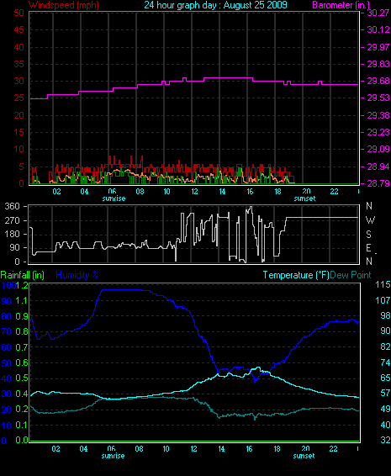Screen dimensions: 391x476
Task: Select temperature axis value 57
Action: pyautogui.click(x=385, y=394)
